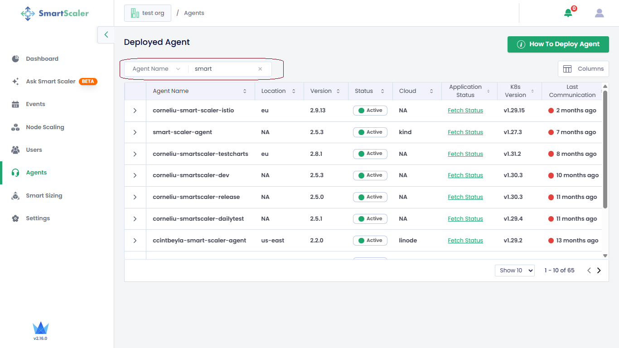The image size is (619, 348).
Task: Click the Settings gear icon
Action: [x=15, y=218]
